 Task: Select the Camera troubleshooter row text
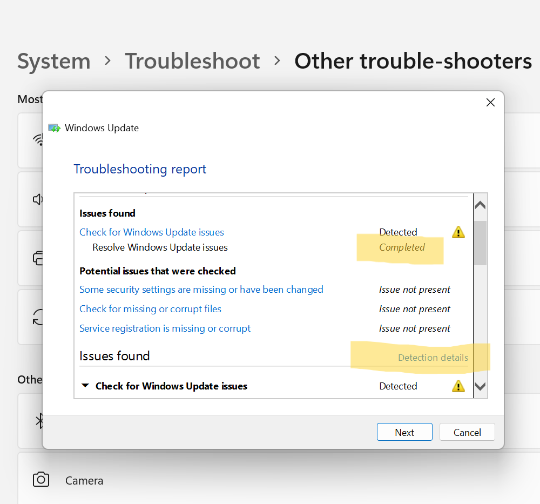pos(84,481)
